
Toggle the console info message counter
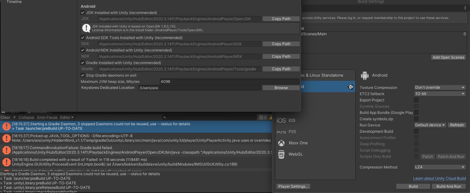[x=263, y=117]
